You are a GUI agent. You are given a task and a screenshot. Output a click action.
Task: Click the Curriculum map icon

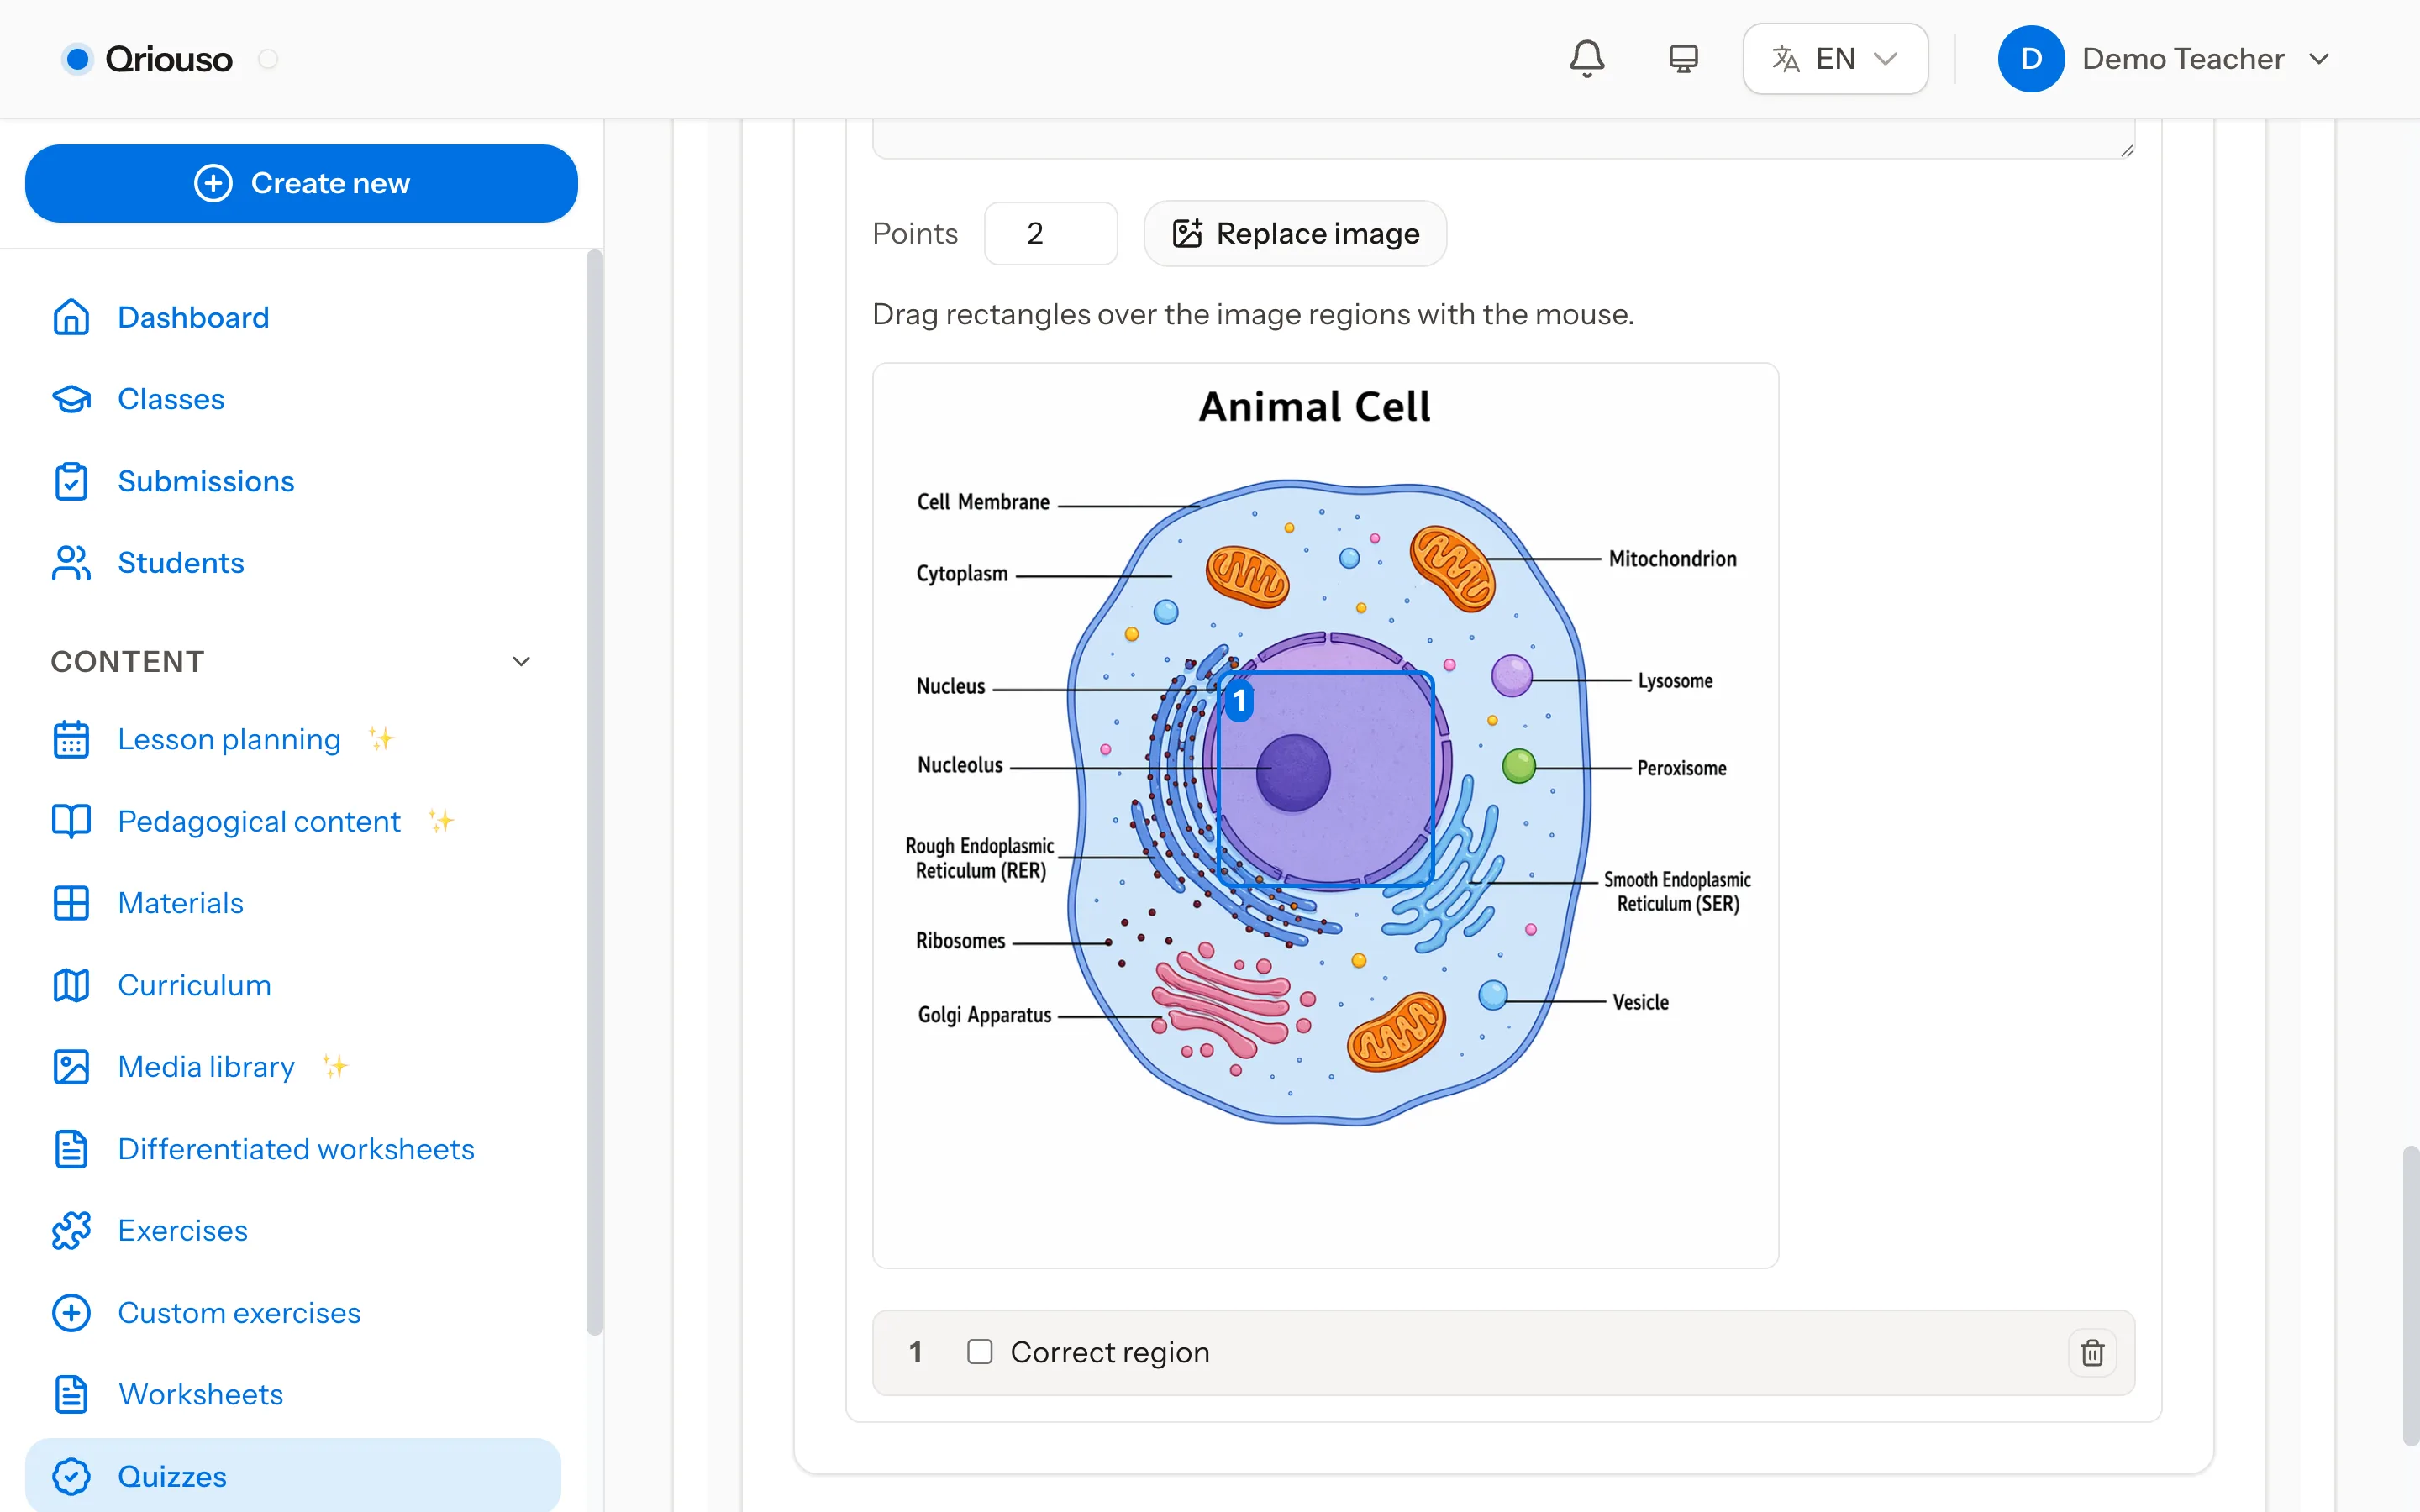[71, 985]
